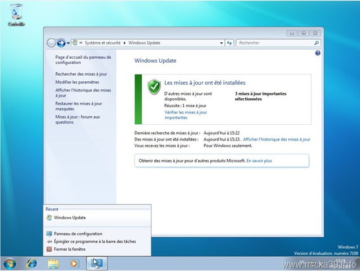Click 'En savoir plus' link
The width and height of the screenshot is (360, 271).
[259, 161]
